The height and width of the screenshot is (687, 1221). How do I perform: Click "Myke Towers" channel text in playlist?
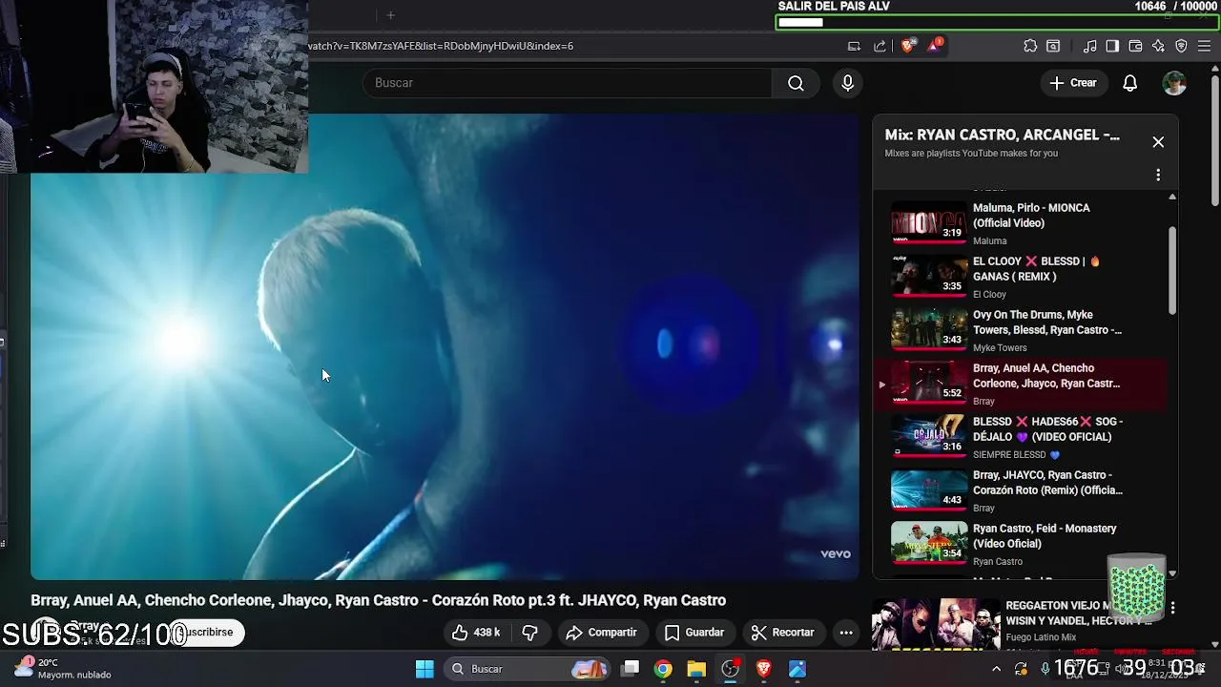click(x=1000, y=348)
